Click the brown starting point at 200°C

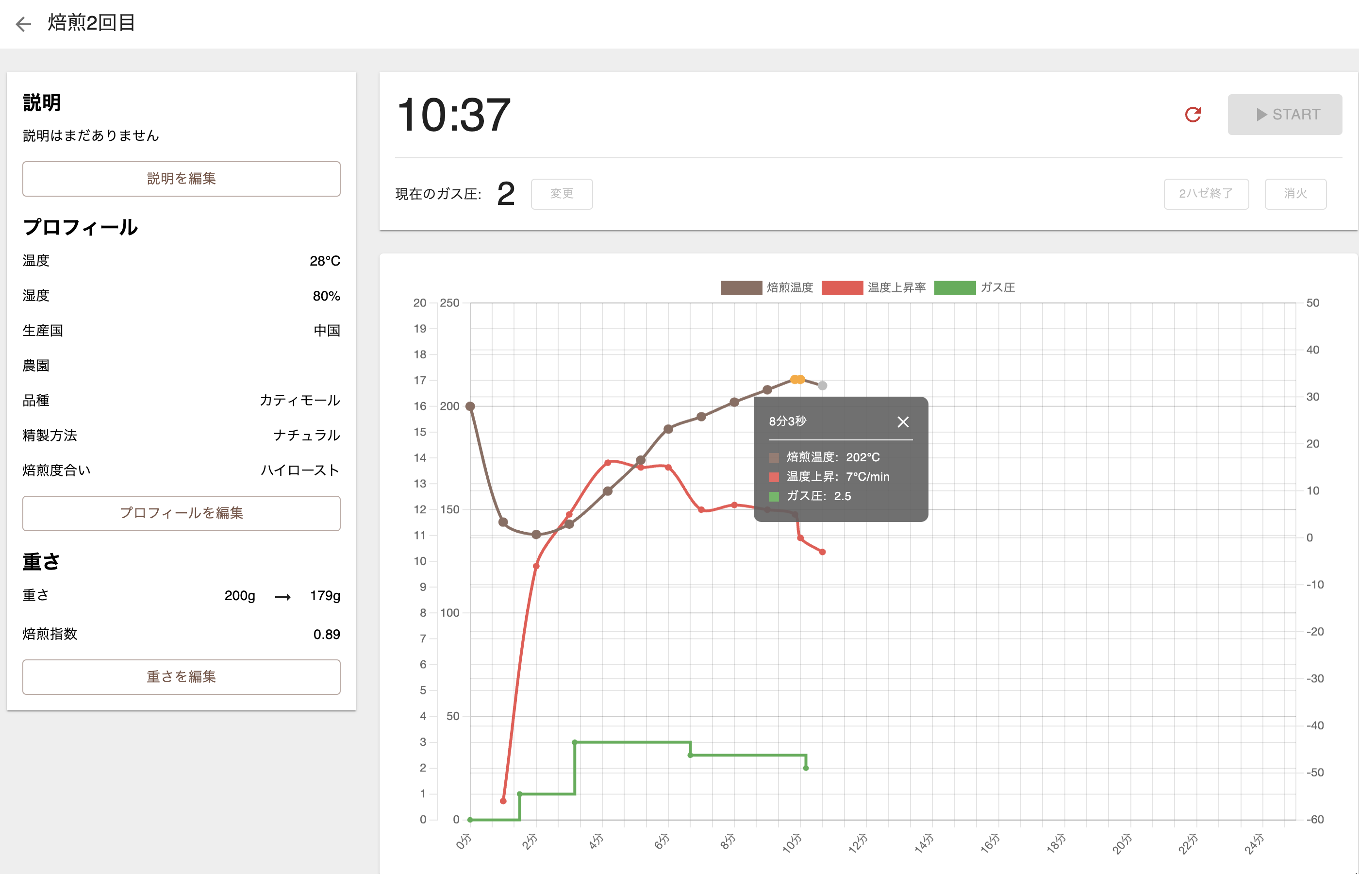point(470,406)
